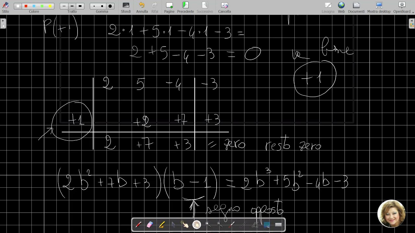The image size is (415, 233).
Task: Select the interact pointing finger tool
Action: coord(185,225)
